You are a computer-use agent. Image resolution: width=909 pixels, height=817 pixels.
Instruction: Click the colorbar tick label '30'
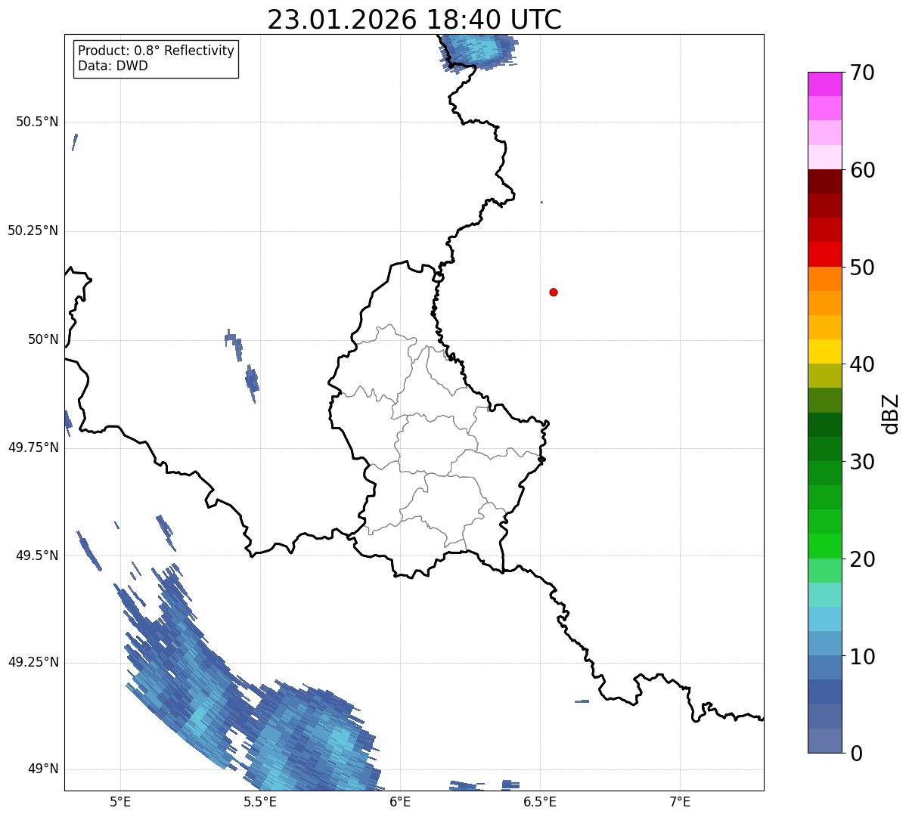(862, 462)
